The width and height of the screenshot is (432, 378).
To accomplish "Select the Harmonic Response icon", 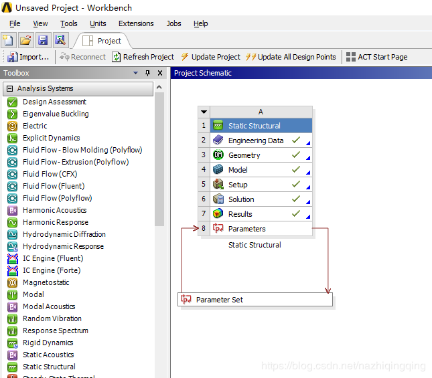I will [x=13, y=222].
